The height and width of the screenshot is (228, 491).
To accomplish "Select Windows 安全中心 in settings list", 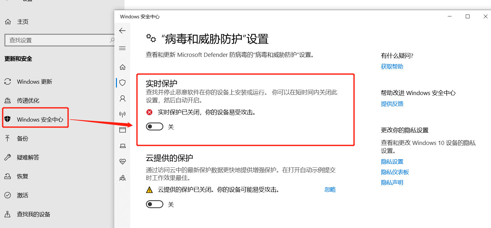I will click(x=35, y=119).
